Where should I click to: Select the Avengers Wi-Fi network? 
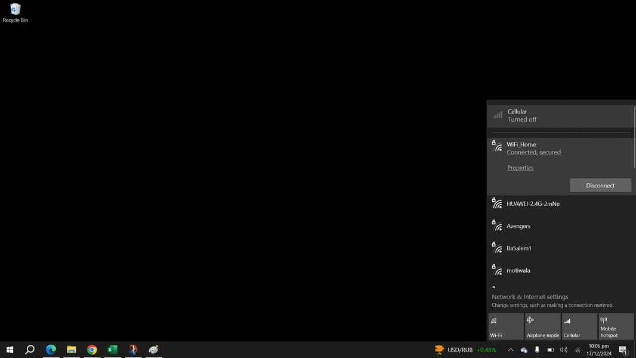(x=560, y=226)
